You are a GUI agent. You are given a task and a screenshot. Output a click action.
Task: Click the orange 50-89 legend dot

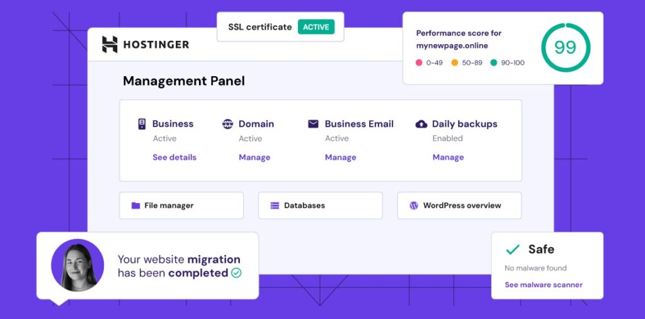[x=455, y=63]
